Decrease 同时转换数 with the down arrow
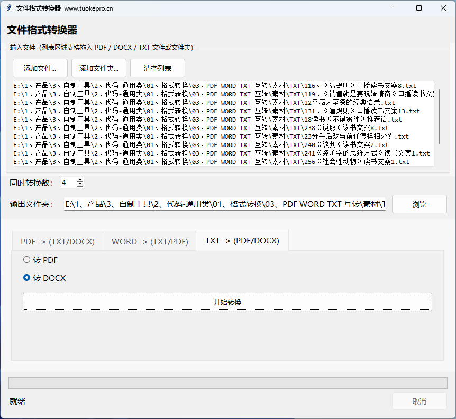The width and height of the screenshot is (456, 419). [80, 185]
